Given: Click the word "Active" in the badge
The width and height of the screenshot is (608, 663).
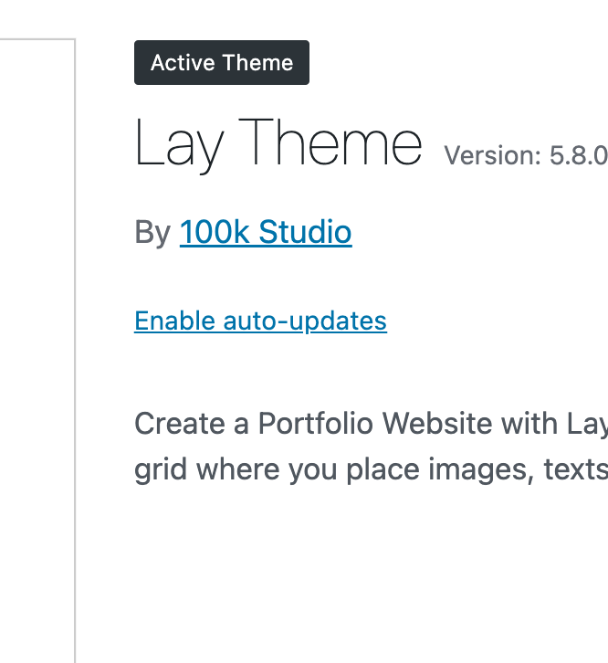Looking at the screenshot, I should pos(178,63).
